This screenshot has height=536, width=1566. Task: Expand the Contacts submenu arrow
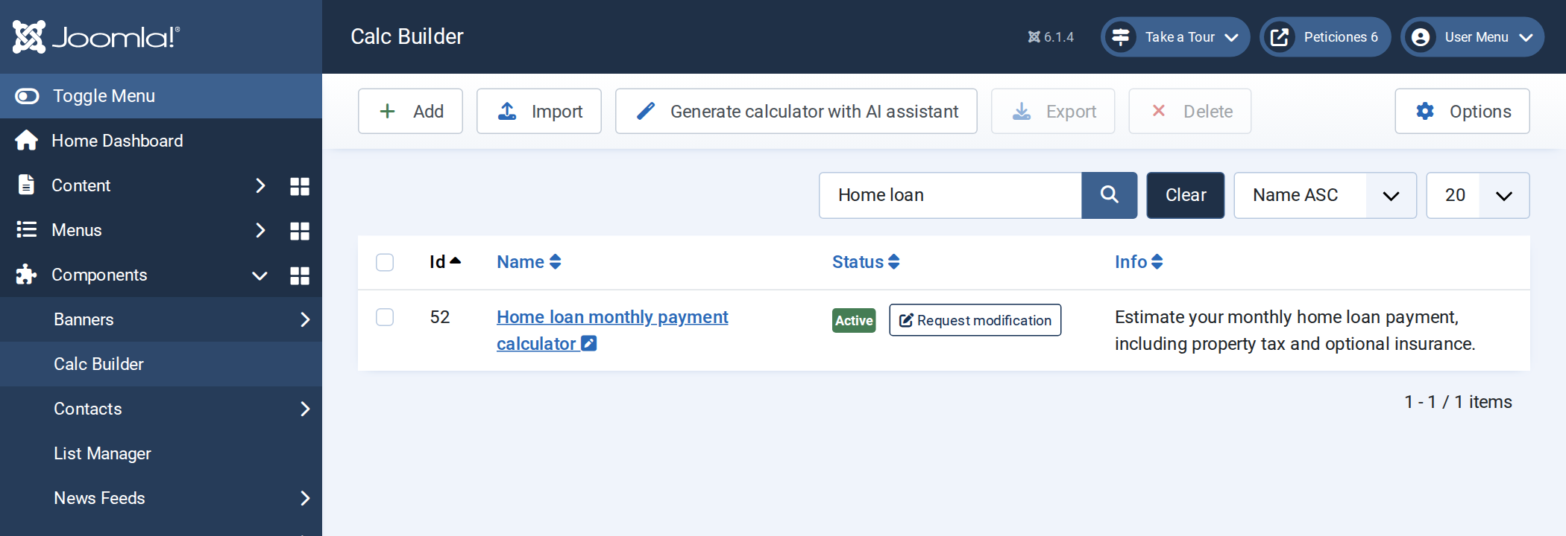(x=305, y=409)
